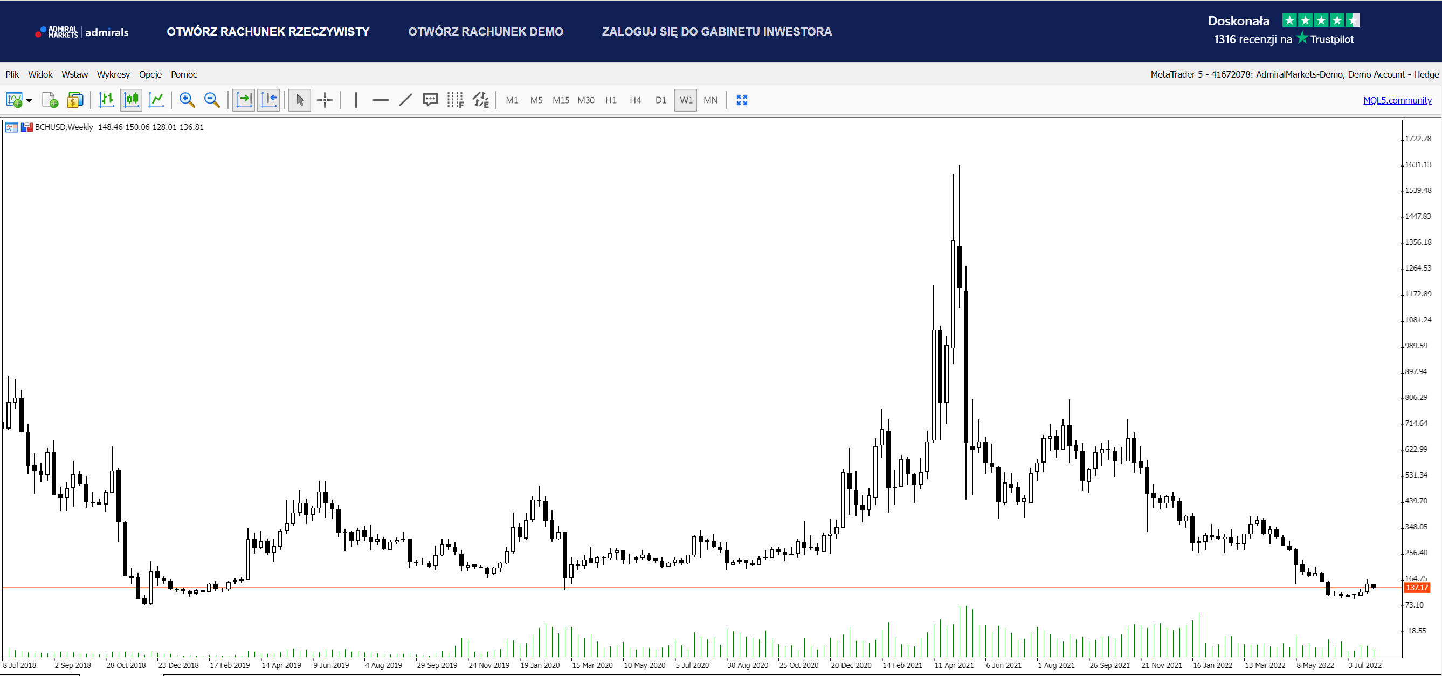
Task: Zoom in on the chart
Action: point(187,100)
